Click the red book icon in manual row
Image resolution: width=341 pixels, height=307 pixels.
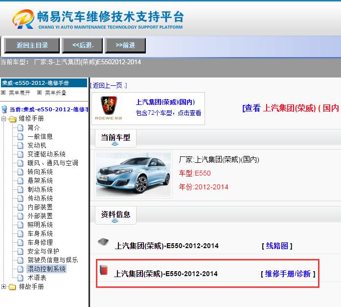(104, 270)
